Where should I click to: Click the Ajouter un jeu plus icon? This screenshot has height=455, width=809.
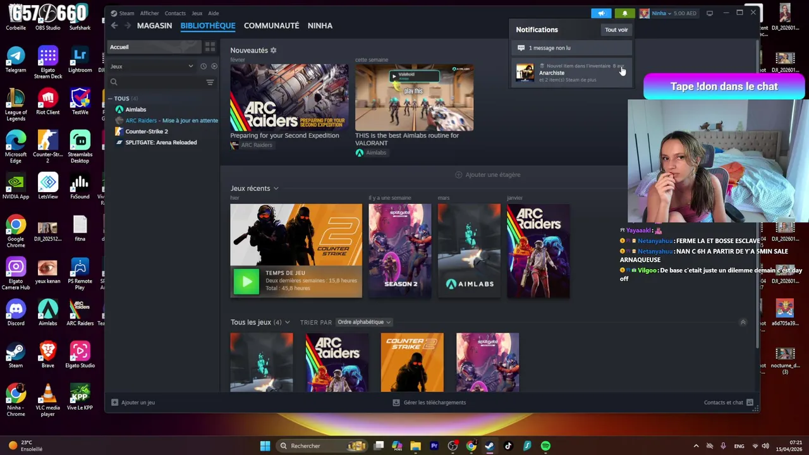point(114,403)
